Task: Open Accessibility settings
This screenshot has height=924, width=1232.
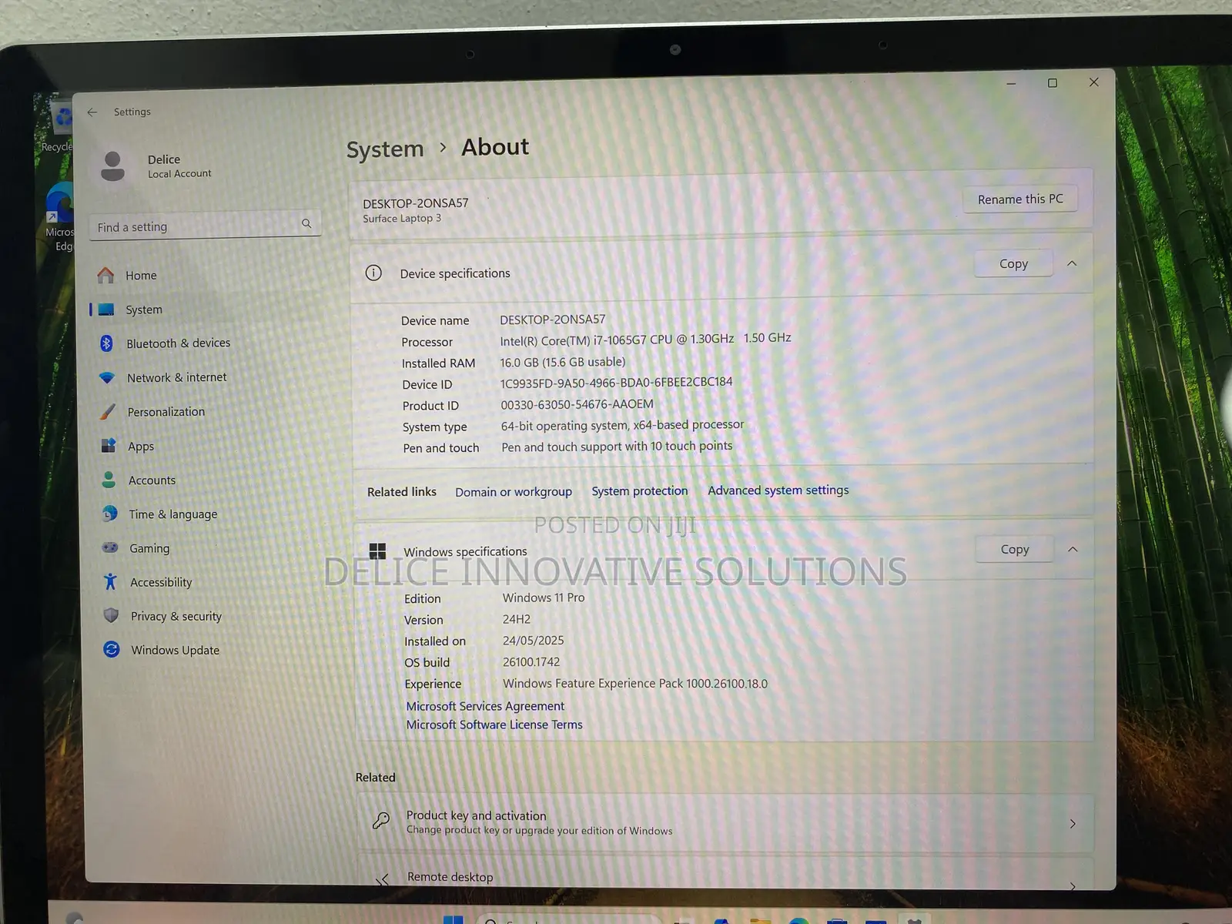Action: coord(161,583)
